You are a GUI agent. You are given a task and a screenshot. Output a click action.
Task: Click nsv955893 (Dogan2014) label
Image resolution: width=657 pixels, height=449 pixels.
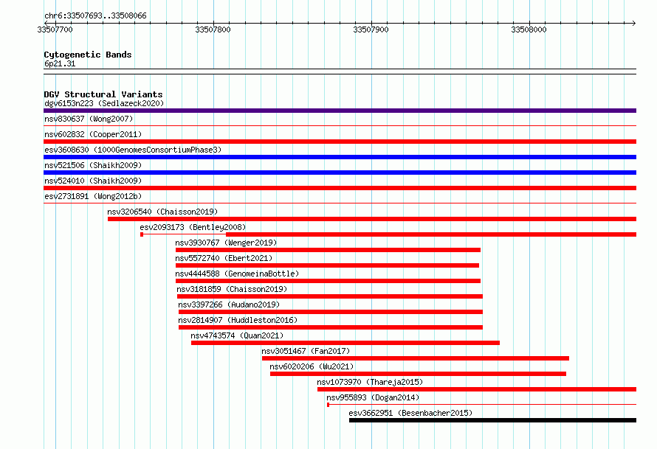coord(373,397)
